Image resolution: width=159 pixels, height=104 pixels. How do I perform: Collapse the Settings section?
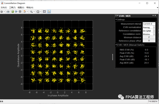[116, 19]
